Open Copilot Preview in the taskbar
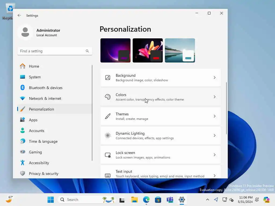275x206 pixels. click(266, 200)
